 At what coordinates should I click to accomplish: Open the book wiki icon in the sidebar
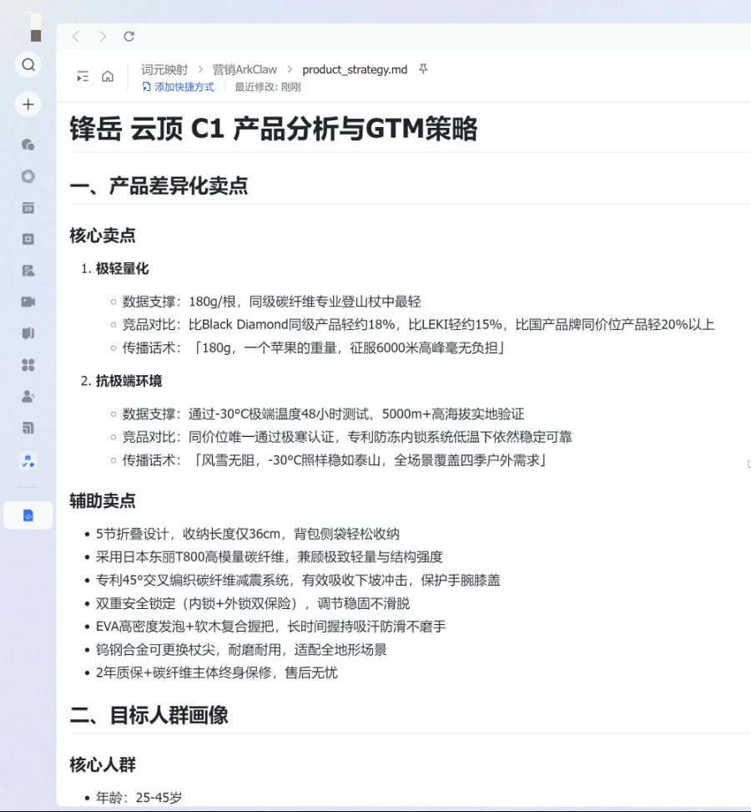tap(28, 333)
